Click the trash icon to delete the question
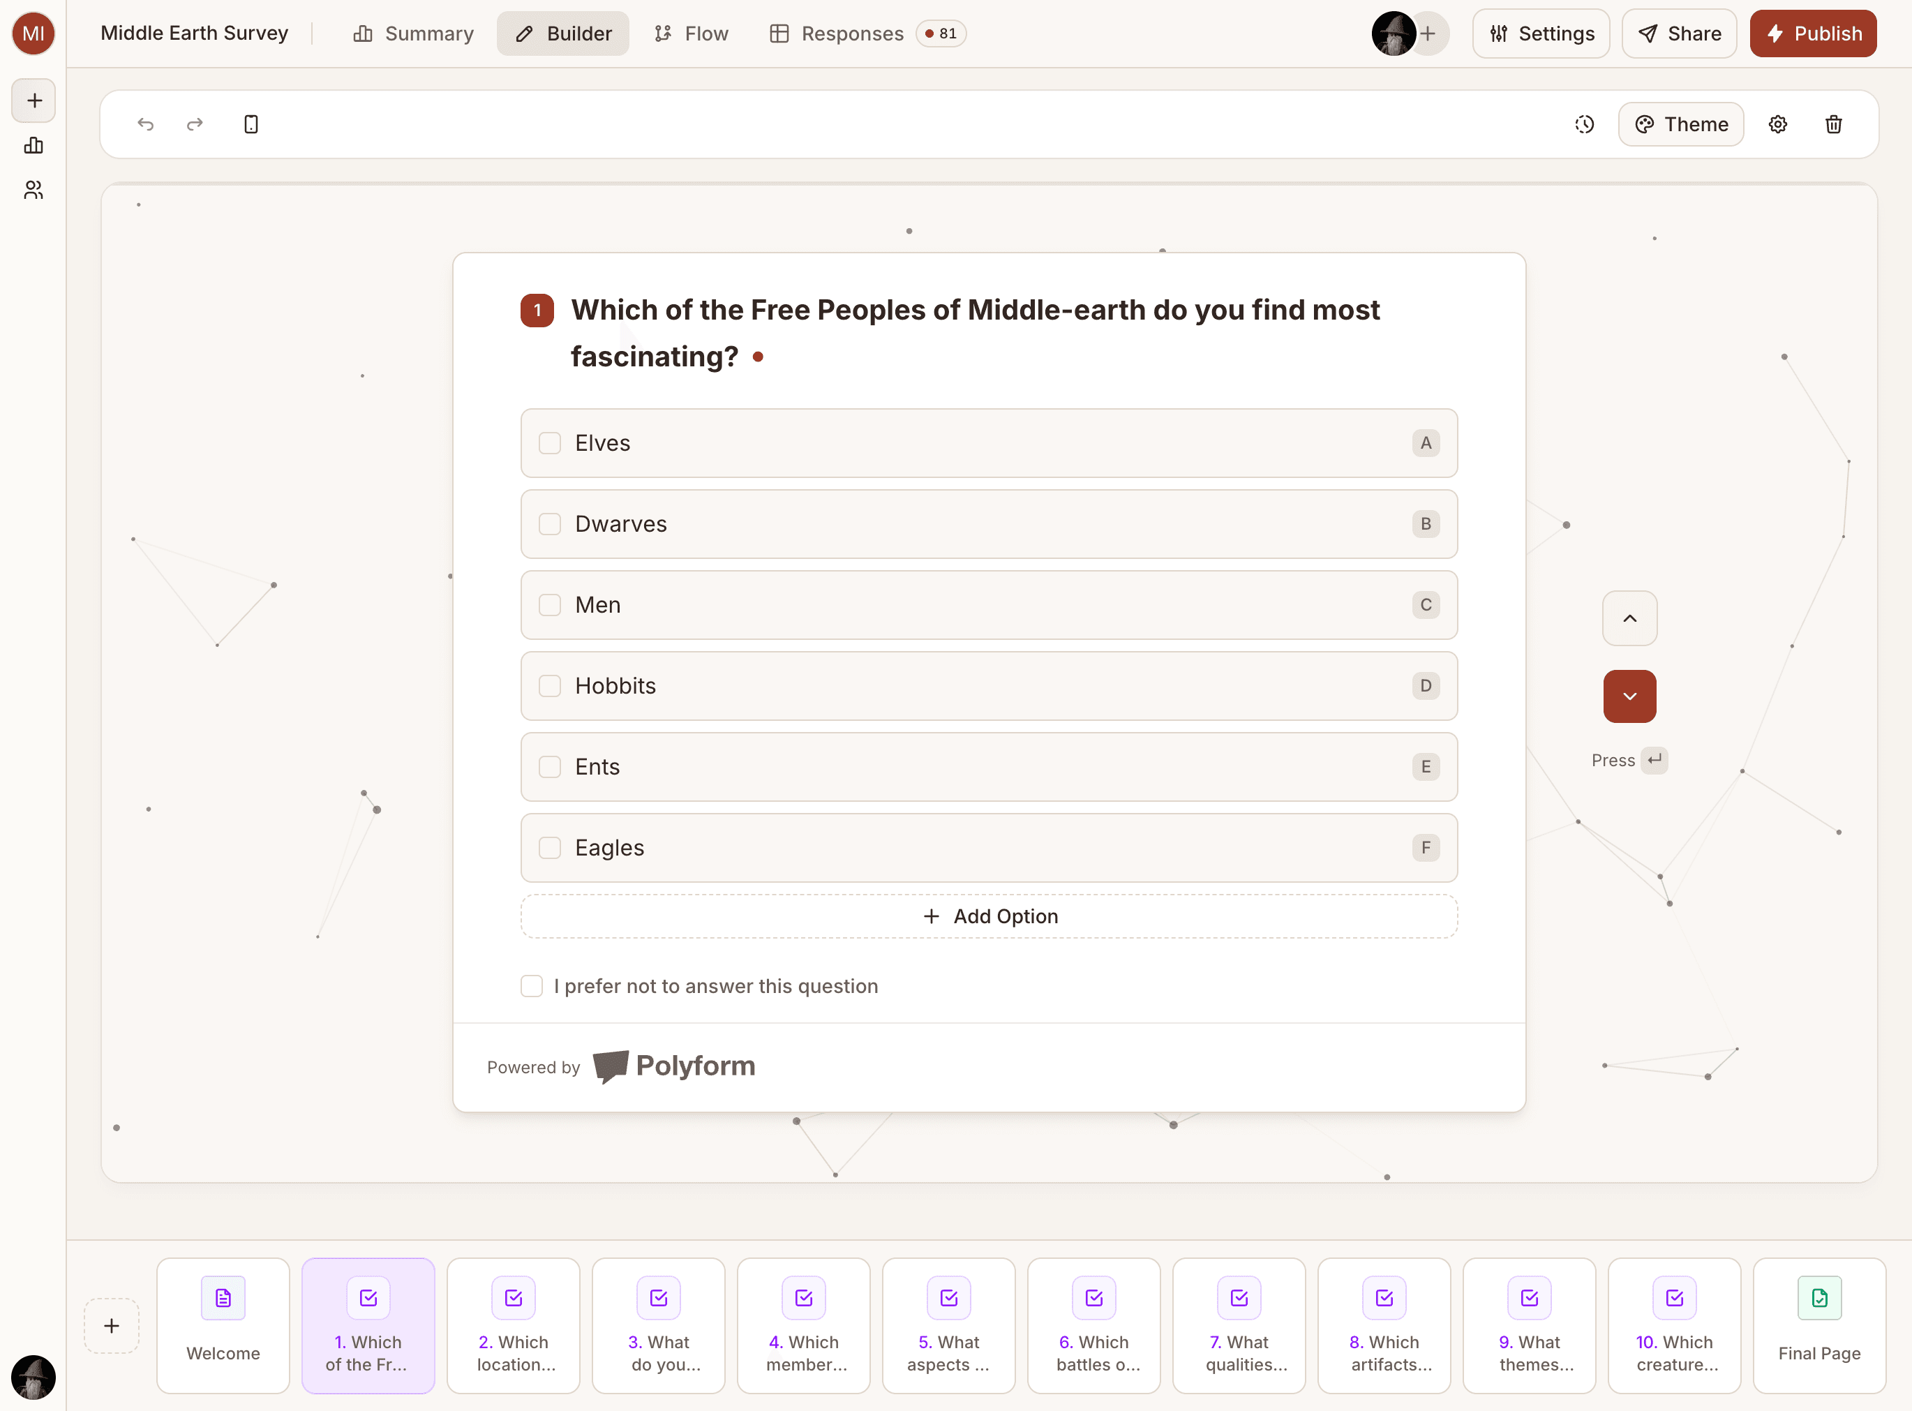 (x=1835, y=124)
